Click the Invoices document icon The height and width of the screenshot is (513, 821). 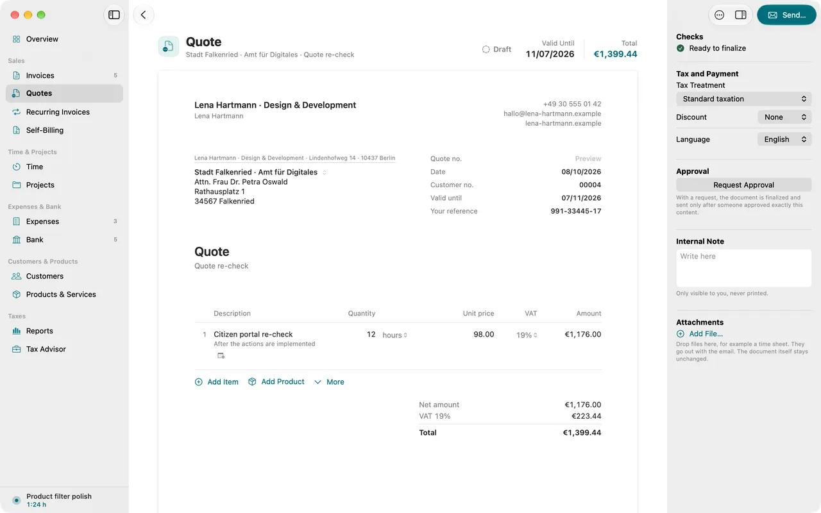click(17, 76)
